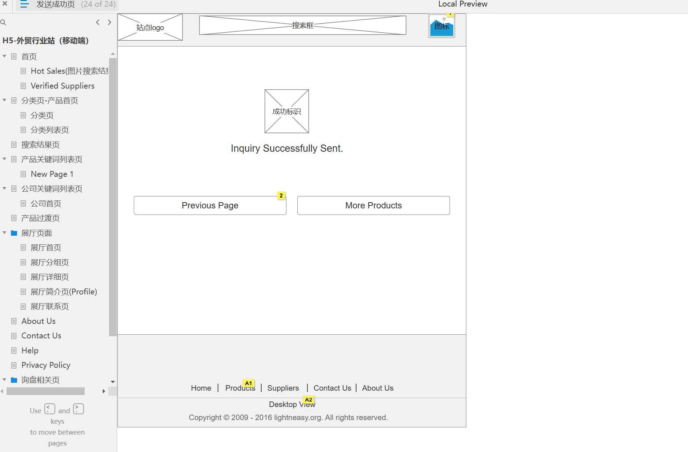
Task: Click the 站点logo placeholder image
Action: point(150,27)
